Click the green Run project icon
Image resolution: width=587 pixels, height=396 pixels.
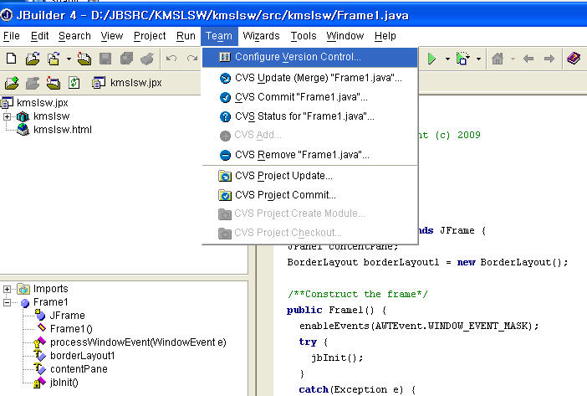coord(431,59)
